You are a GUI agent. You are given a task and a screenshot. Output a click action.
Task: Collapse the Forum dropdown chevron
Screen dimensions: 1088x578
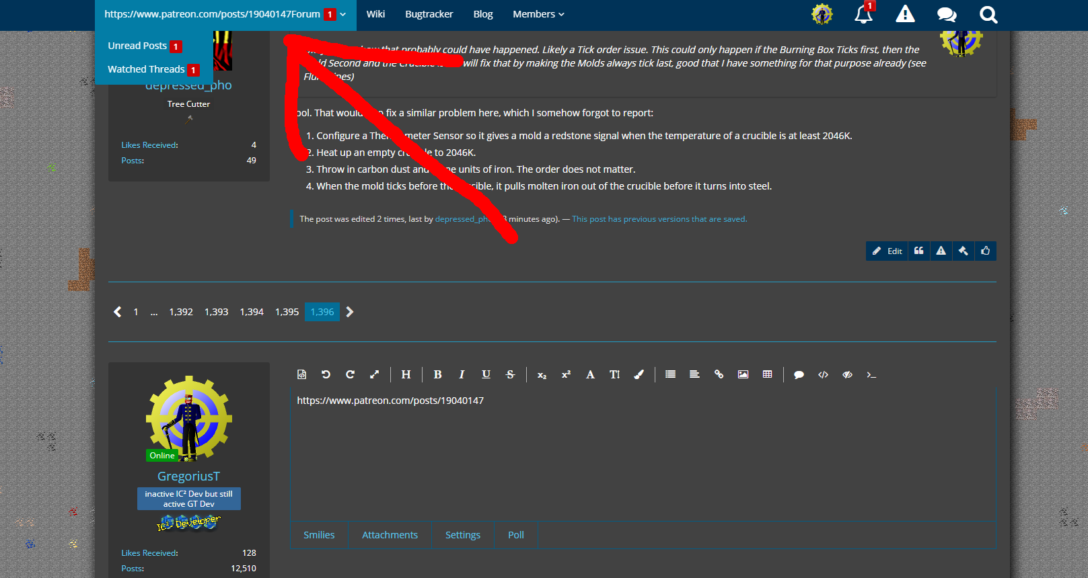click(343, 14)
